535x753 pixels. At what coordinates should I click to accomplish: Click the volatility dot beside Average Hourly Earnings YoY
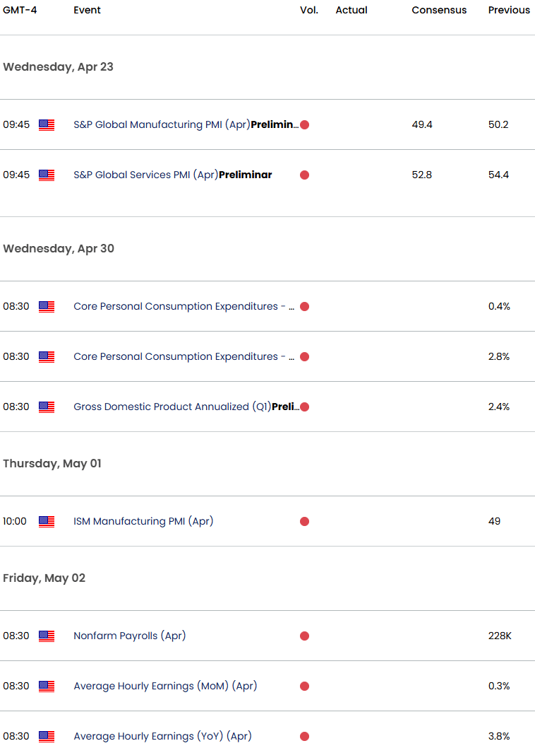304,736
